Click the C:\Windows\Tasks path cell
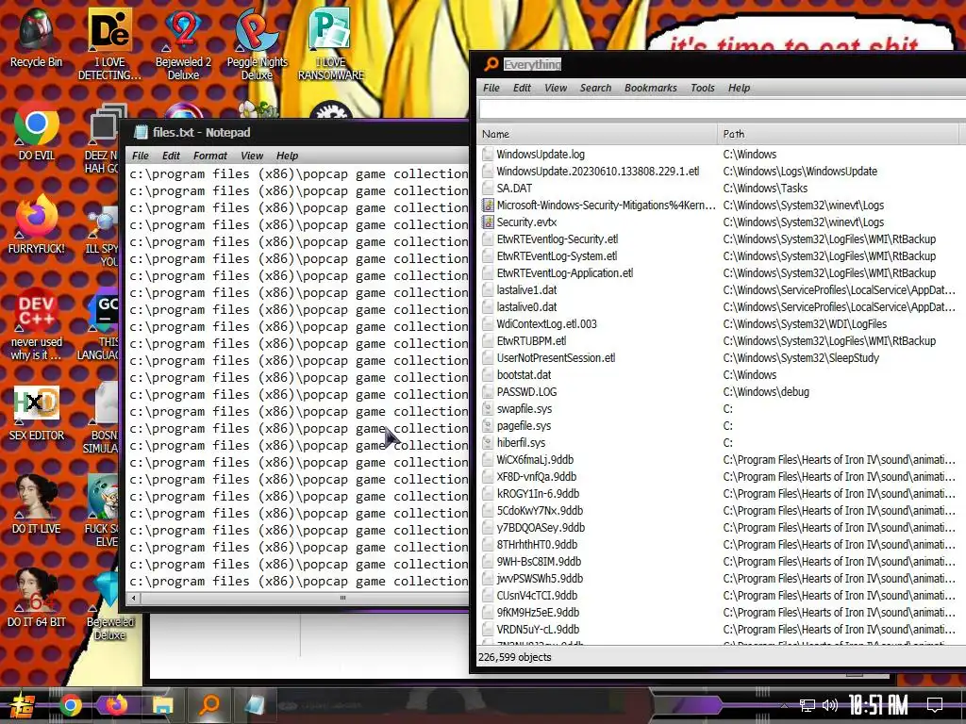 click(764, 189)
